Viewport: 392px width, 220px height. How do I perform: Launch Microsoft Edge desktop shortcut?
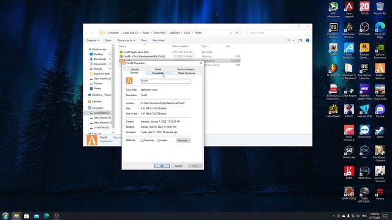coord(380,30)
